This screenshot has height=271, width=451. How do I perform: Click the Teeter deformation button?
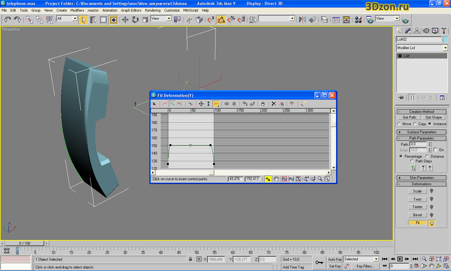417,207
